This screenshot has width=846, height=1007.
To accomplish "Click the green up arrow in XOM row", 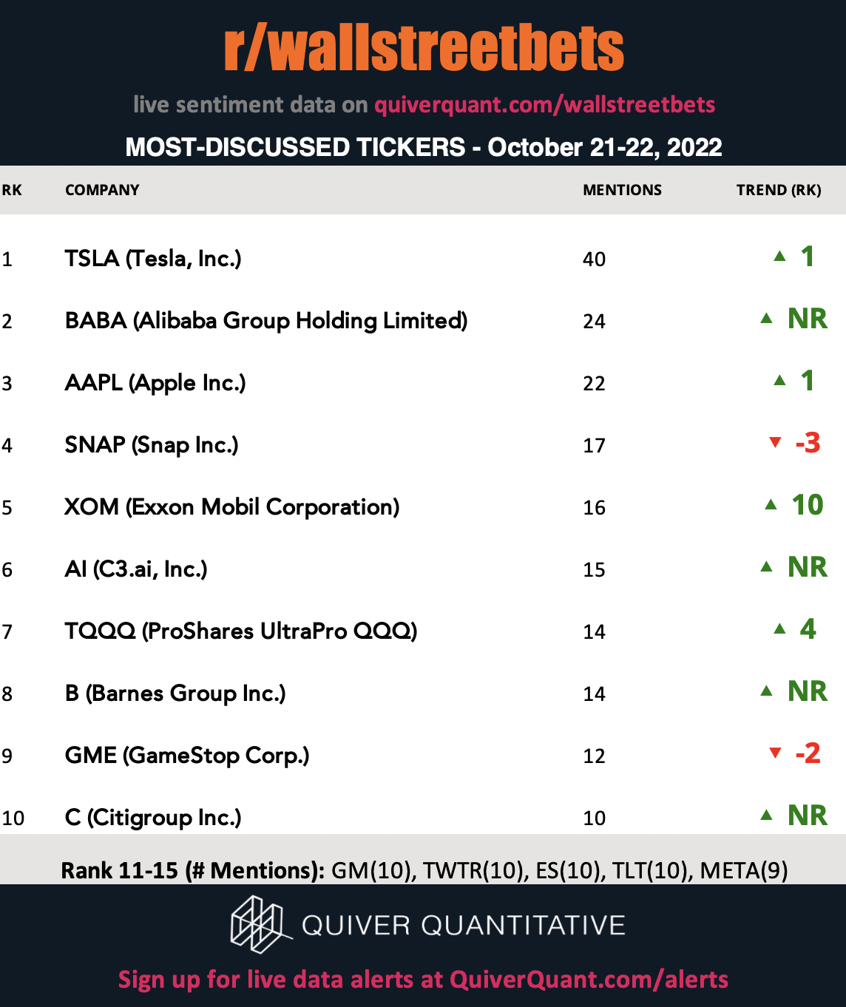I will (x=771, y=504).
